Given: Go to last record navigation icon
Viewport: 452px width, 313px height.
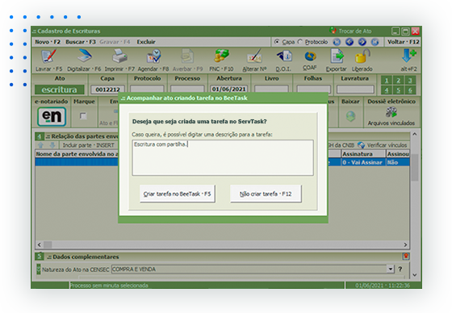Looking at the screenshot, I should click(x=375, y=42).
